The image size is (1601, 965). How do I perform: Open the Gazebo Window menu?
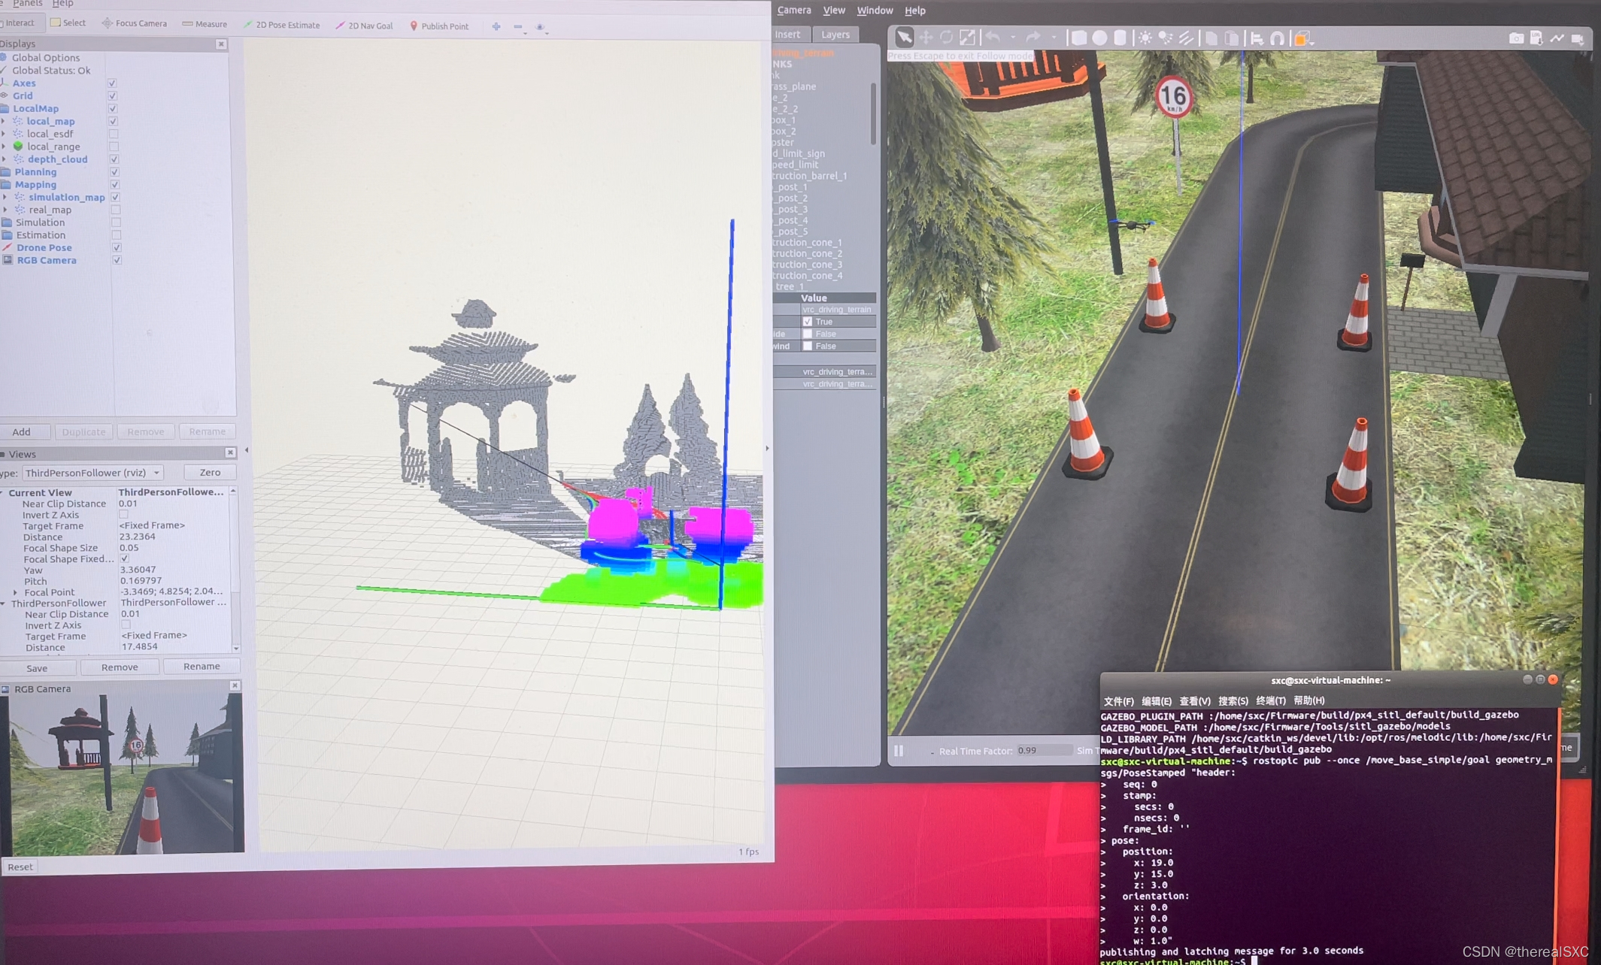coord(875,11)
